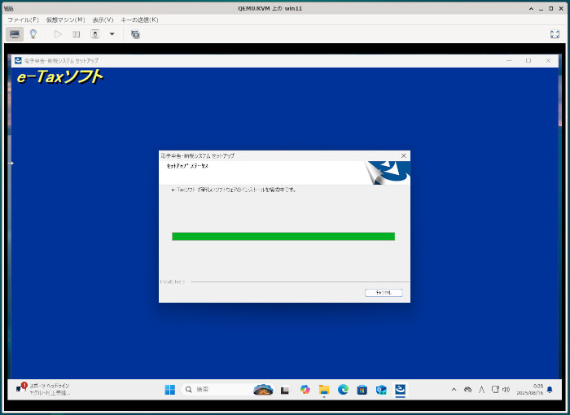Click the virt-manager title bar app icon
Screen dimensions: 570x415
pyautogui.click(x=8, y=8)
